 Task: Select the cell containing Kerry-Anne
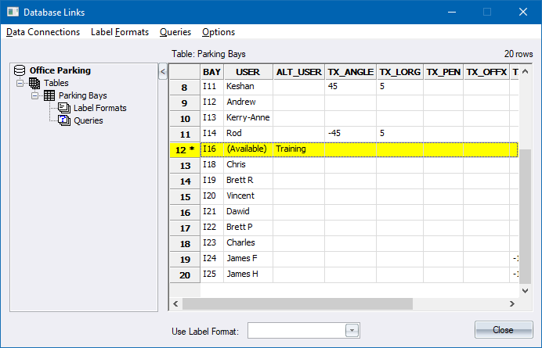248,117
